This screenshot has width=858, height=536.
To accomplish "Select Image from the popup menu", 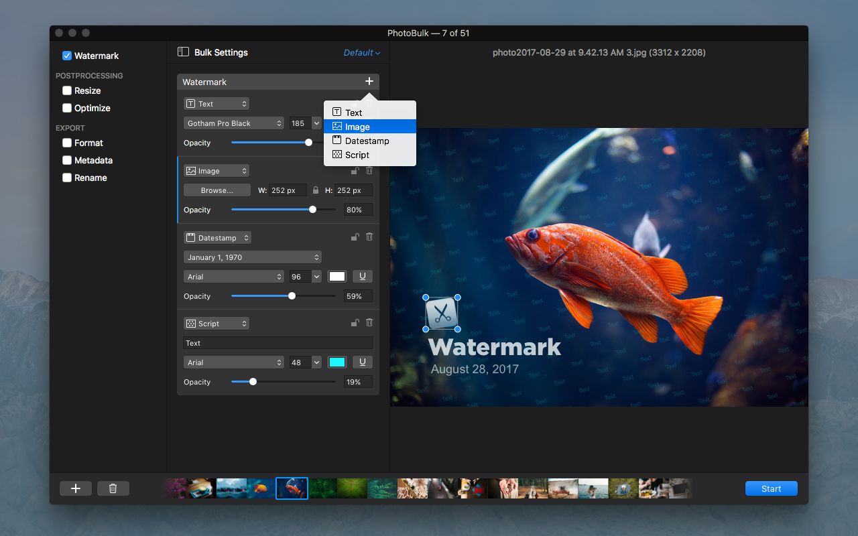I will pos(369,127).
